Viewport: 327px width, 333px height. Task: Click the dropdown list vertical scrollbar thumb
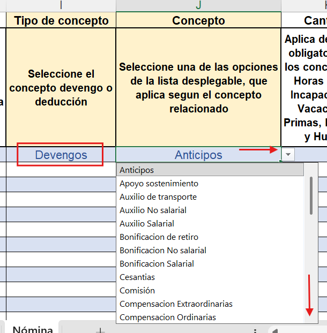tap(311, 195)
